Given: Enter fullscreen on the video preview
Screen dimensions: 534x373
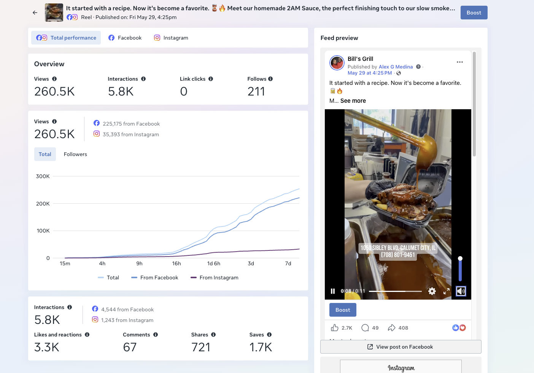Looking at the screenshot, I should point(447,291).
